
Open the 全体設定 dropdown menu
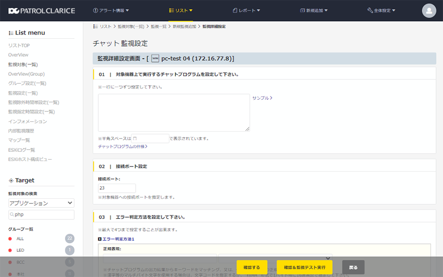pos(381,11)
